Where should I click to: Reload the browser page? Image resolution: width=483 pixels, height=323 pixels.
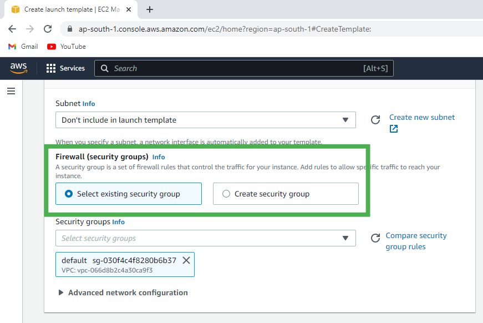point(48,29)
